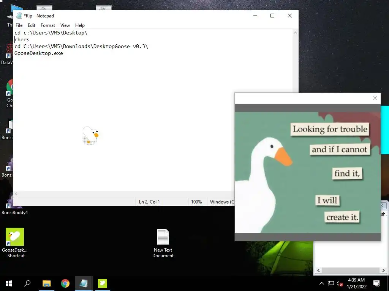Close the Notepad window
The width and height of the screenshot is (389, 291).
click(x=289, y=16)
